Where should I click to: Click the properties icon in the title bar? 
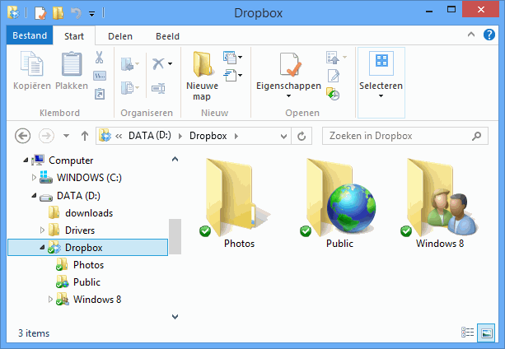coord(40,13)
